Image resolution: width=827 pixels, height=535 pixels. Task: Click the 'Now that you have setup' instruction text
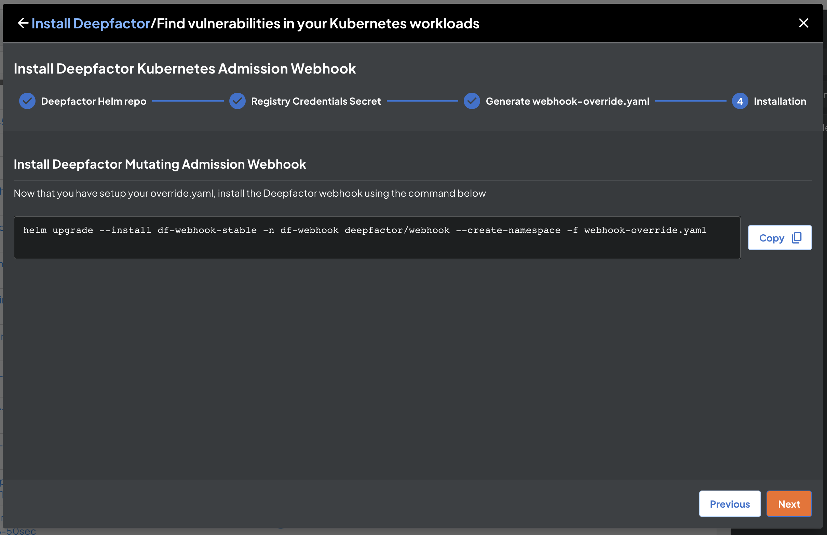(x=249, y=193)
